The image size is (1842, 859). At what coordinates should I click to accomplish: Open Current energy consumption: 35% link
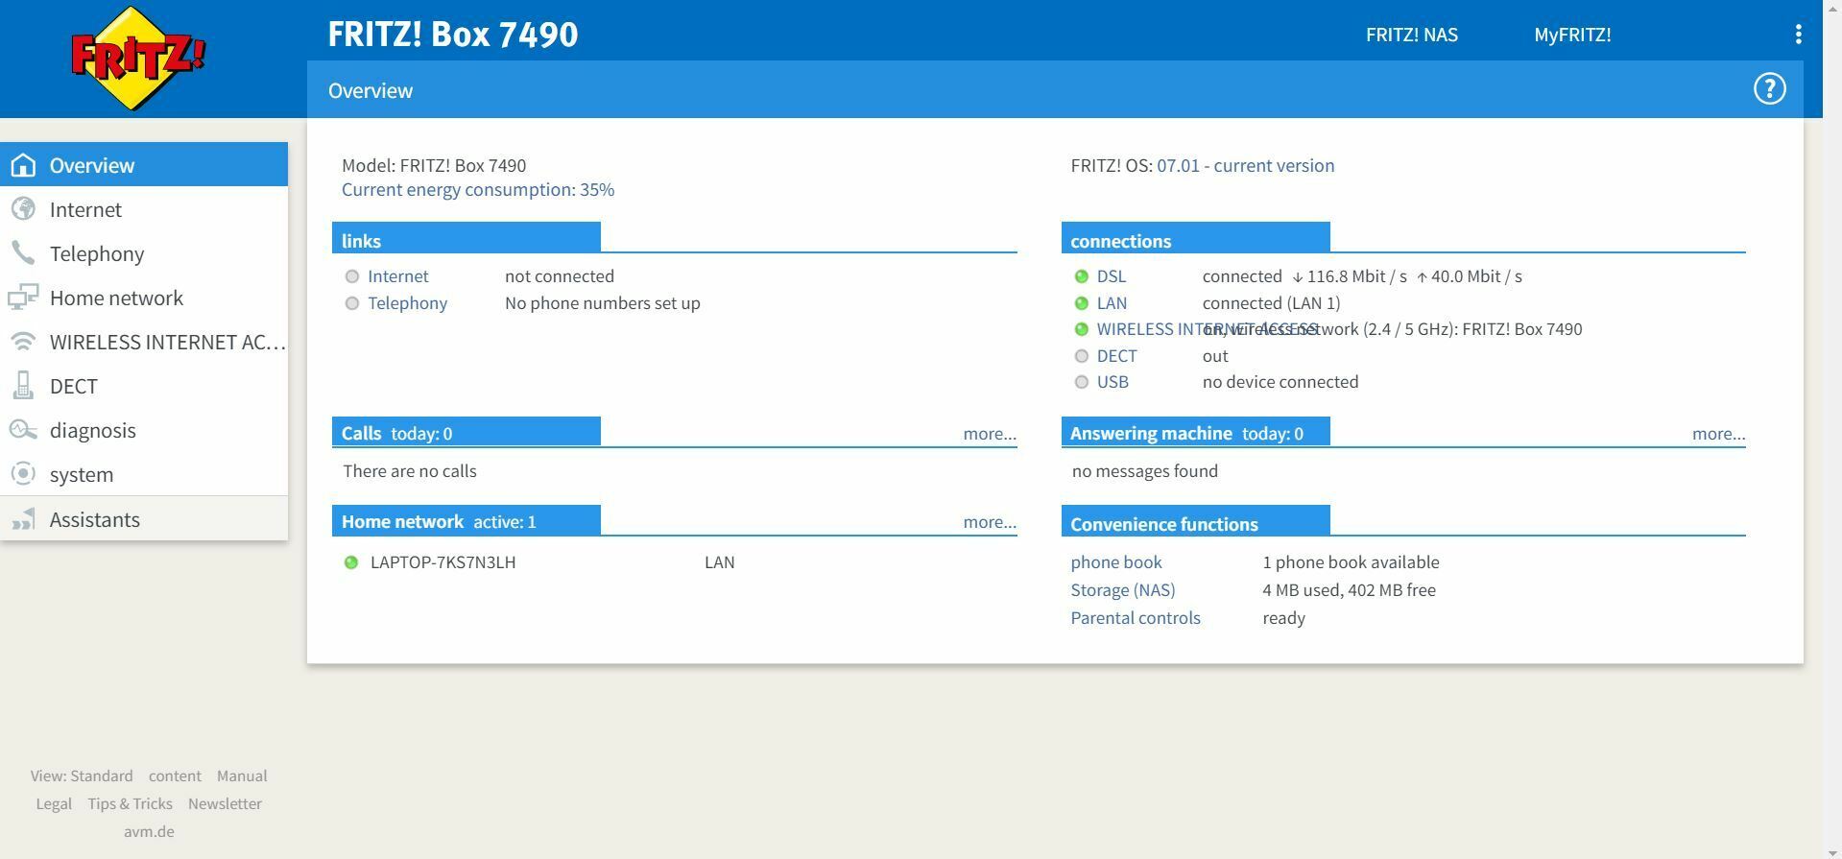478,189
